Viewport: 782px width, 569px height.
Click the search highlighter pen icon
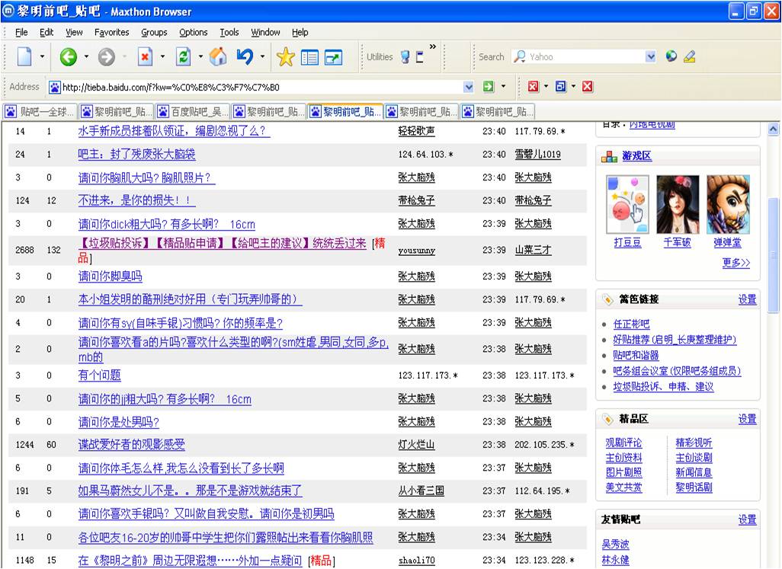[690, 56]
